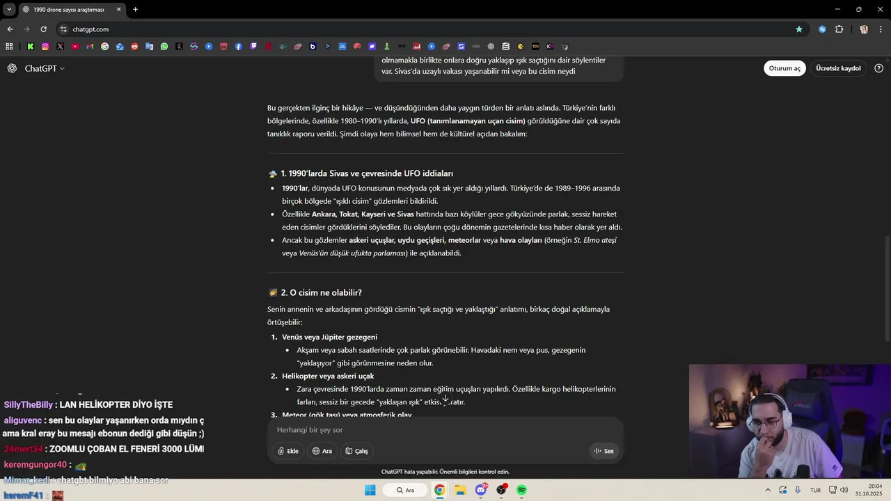
Task: Click list item Helikopter veya askeri uçak
Action: [x=328, y=376]
